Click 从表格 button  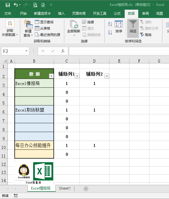click(x=43, y=28)
